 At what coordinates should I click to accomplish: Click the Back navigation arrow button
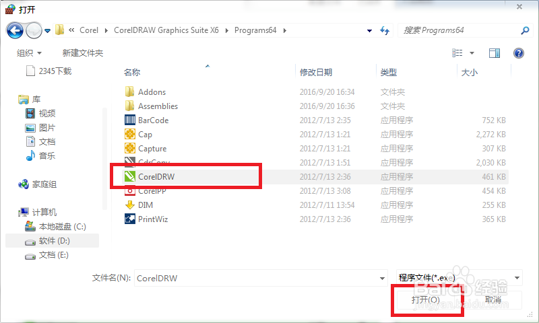(x=15, y=30)
